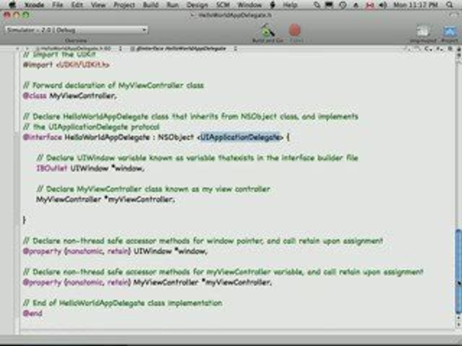
Task: Open the Simulator 2.0 | Debug overview dropdown
Action: [76, 30]
